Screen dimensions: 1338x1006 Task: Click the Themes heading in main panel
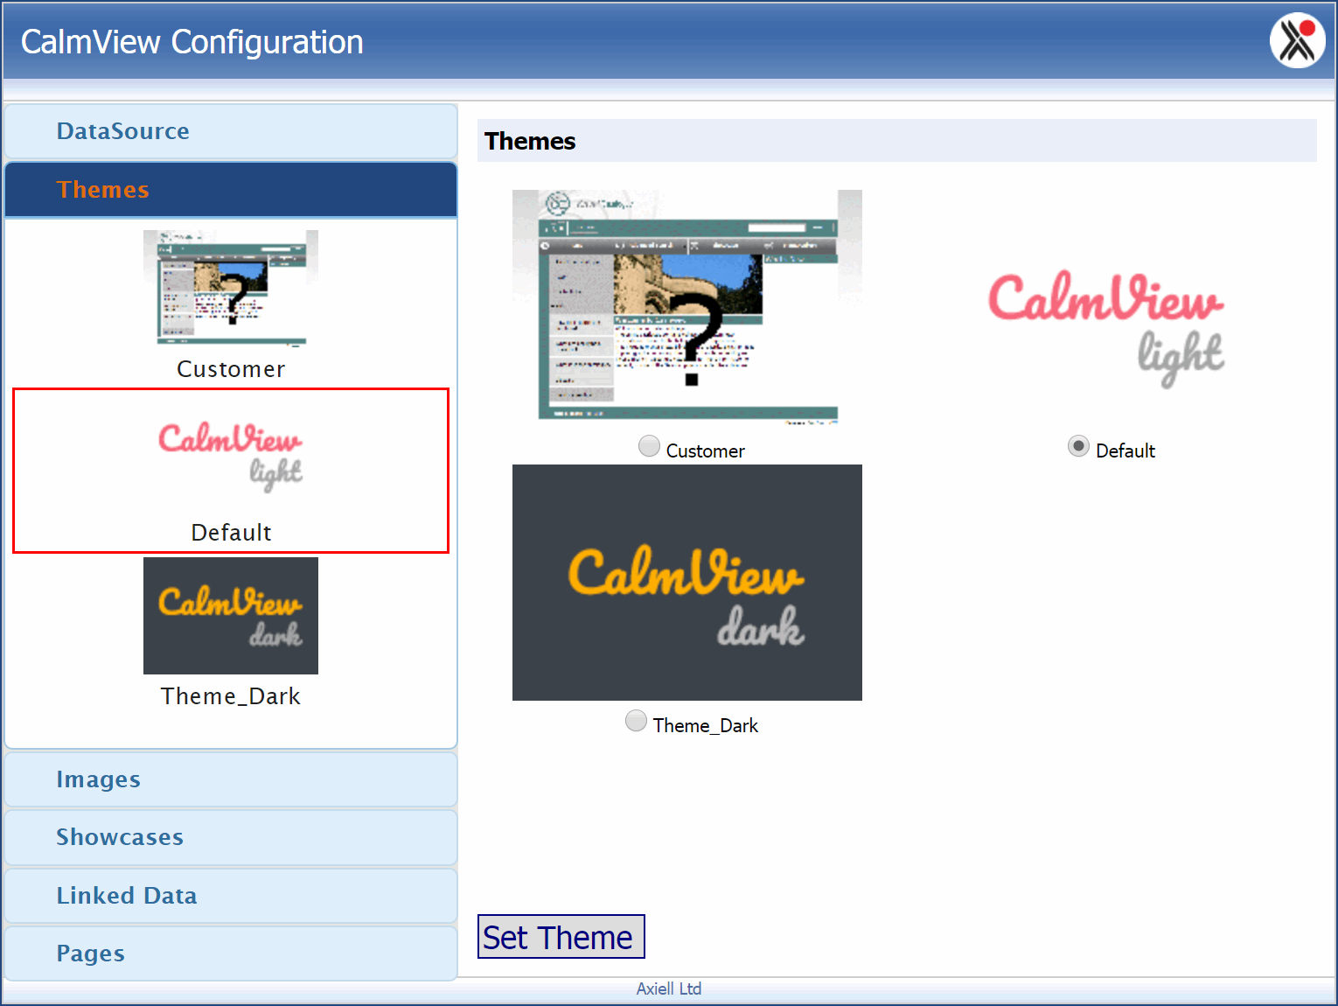pyautogui.click(x=530, y=141)
